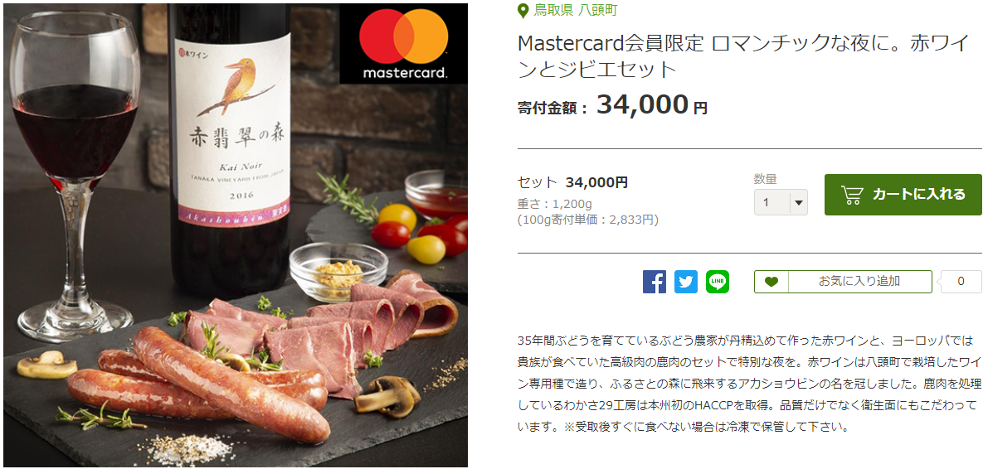Open the product photo of wine set
The height and width of the screenshot is (469, 988).
coord(236,234)
